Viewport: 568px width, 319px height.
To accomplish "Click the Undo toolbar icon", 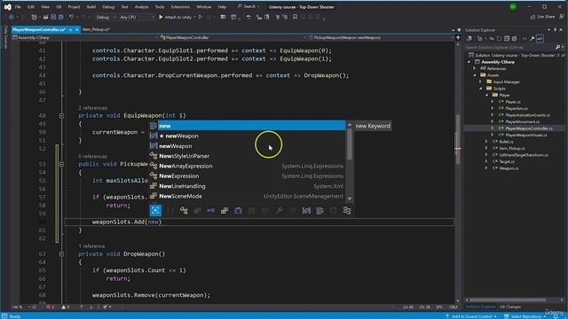I will point(71,17).
